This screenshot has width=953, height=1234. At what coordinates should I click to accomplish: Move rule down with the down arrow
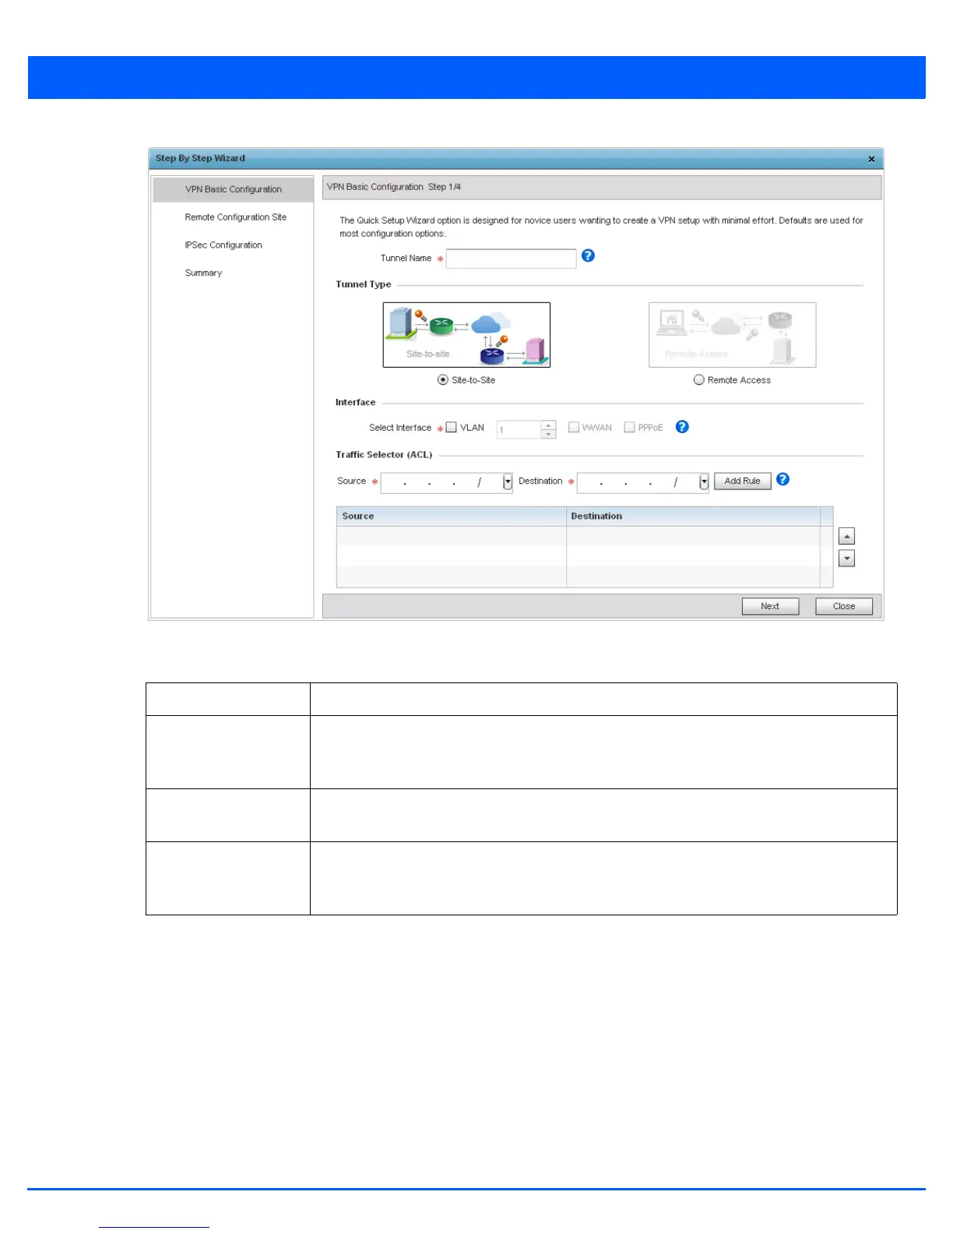click(847, 559)
